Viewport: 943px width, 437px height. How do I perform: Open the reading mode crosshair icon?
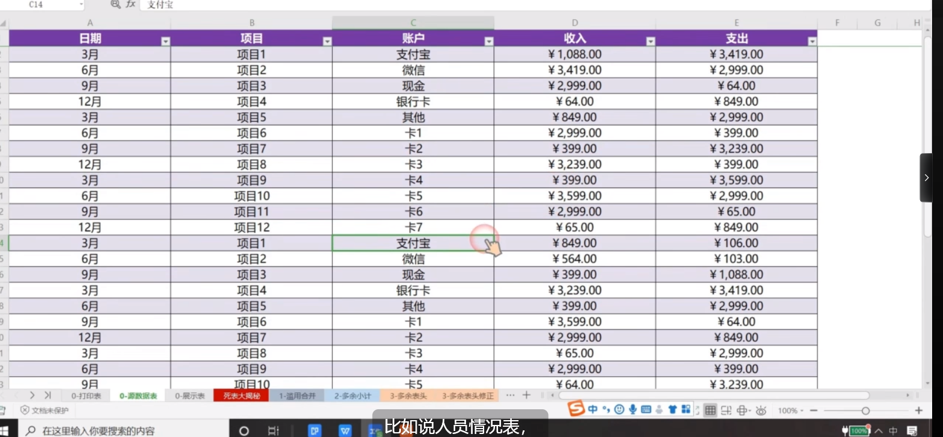click(743, 410)
